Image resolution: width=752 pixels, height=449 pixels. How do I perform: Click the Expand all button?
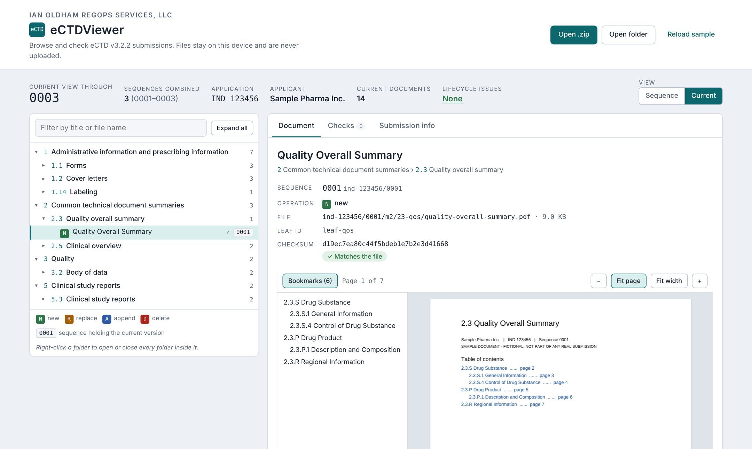tap(232, 128)
